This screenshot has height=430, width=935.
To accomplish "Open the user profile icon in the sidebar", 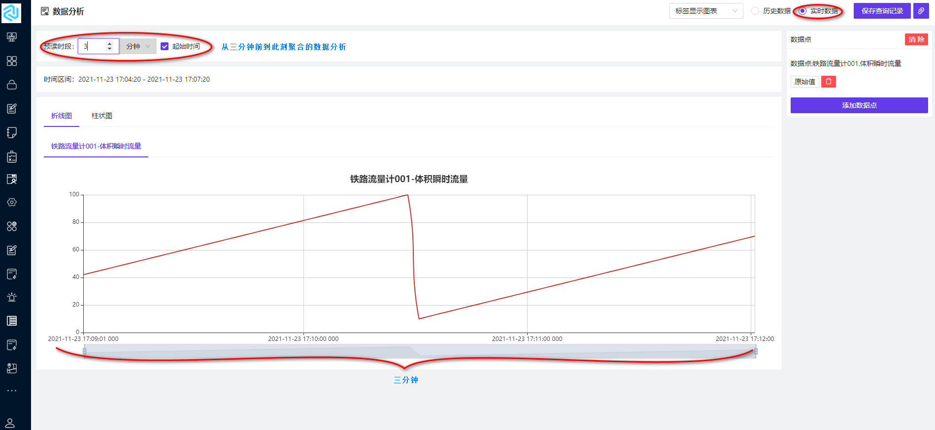I will pyautogui.click(x=10, y=423).
